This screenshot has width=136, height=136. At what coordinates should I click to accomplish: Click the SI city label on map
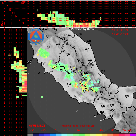(48, 47)
